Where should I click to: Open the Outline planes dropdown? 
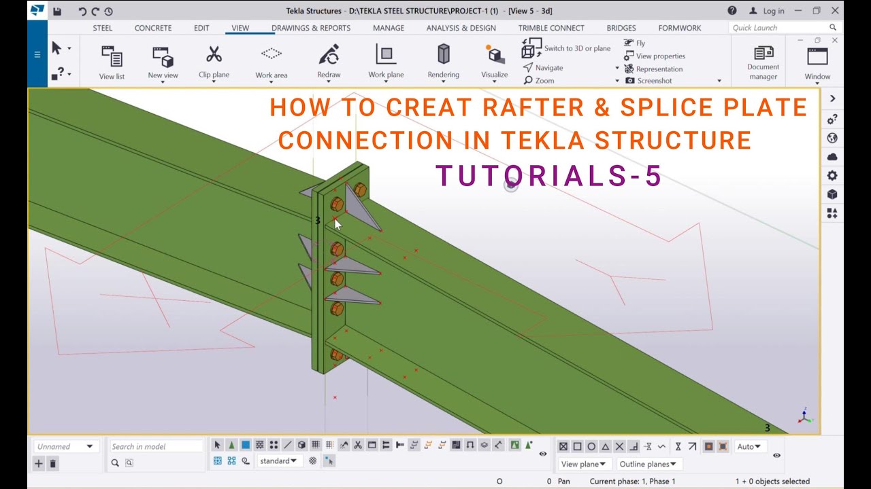click(649, 464)
